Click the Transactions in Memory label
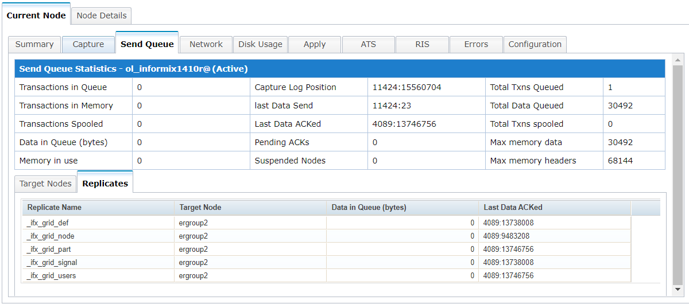Screen dimensions: 689x304 [x=66, y=106]
